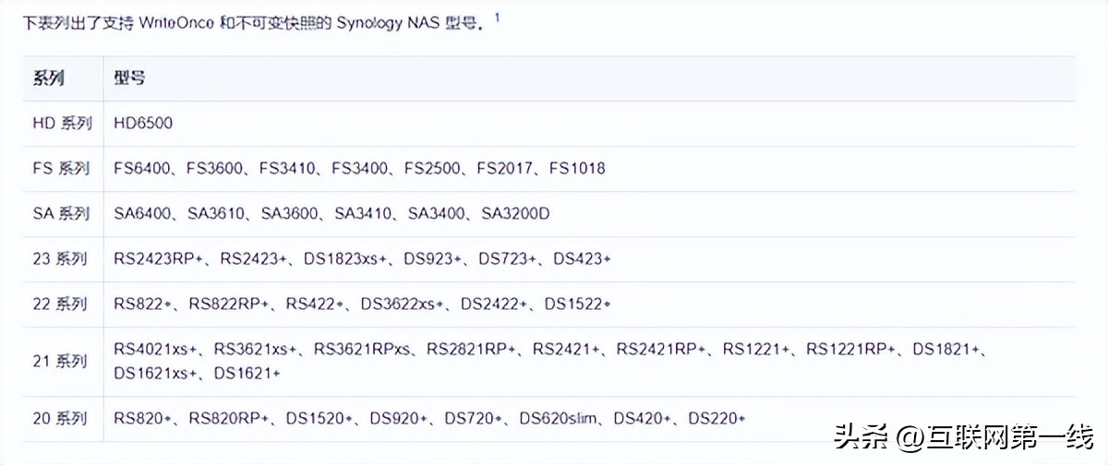Click the 头条 @互联网第一线 watermark
Image resolution: width=1108 pixels, height=465 pixels.
click(960, 435)
